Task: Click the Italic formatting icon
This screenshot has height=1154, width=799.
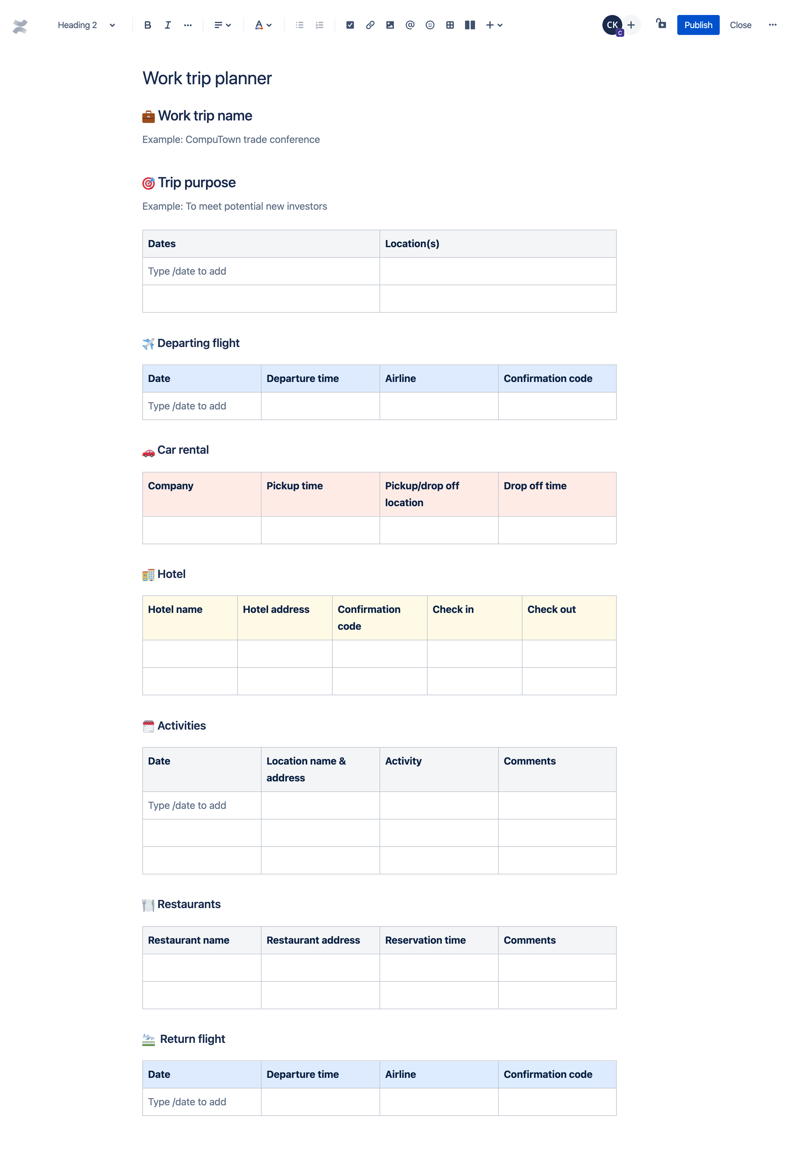Action: coord(168,25)
